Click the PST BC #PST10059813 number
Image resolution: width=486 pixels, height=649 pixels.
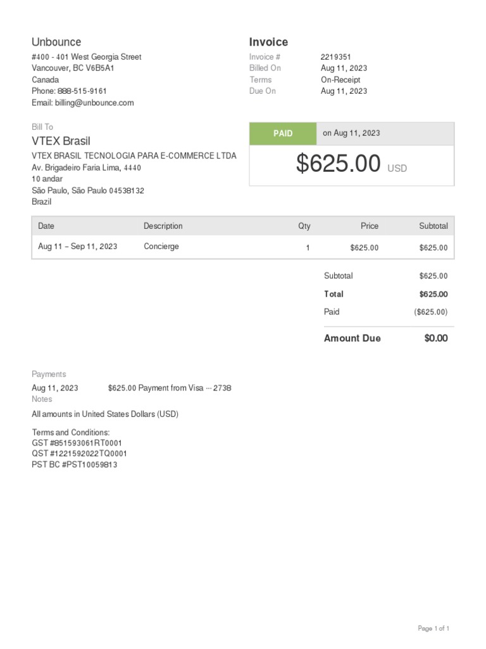point(75,465)
